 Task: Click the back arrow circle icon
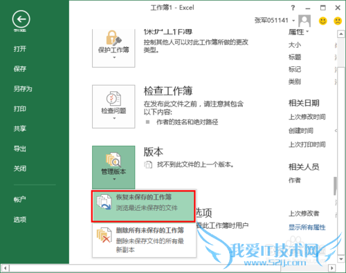21,19
